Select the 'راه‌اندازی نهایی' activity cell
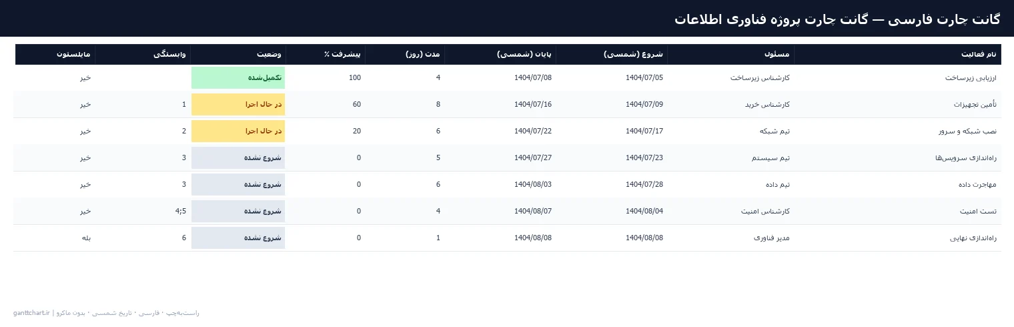This screenshot has height=327, width=1014. click(x=897, y=238)
